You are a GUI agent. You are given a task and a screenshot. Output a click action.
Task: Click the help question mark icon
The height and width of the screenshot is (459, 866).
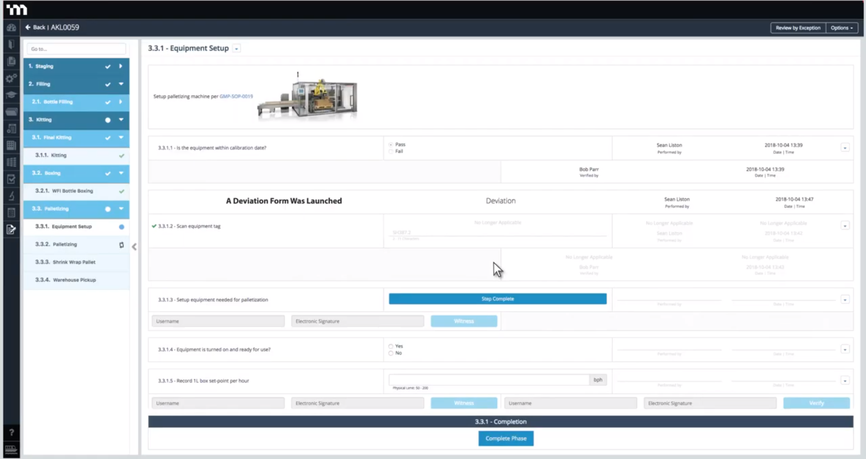coord(11,432)
